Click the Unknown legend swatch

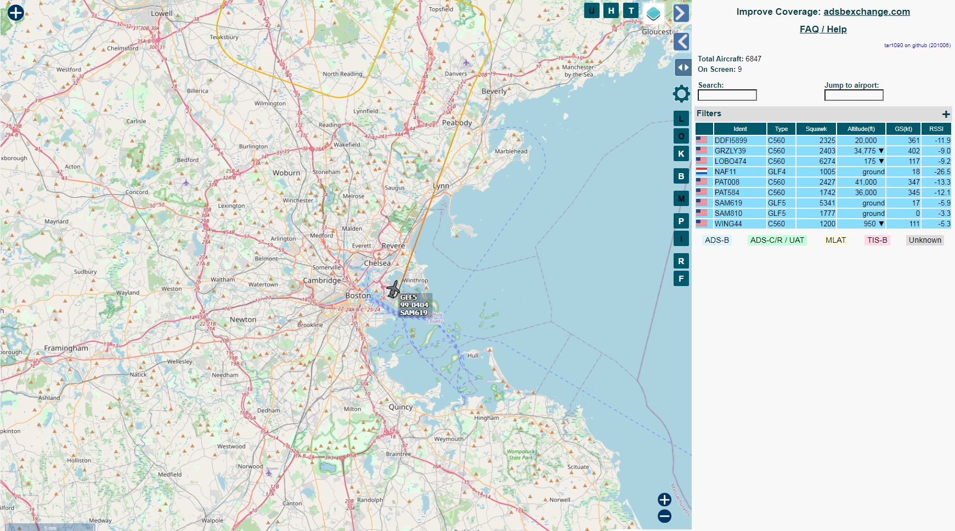pos(925,240)
